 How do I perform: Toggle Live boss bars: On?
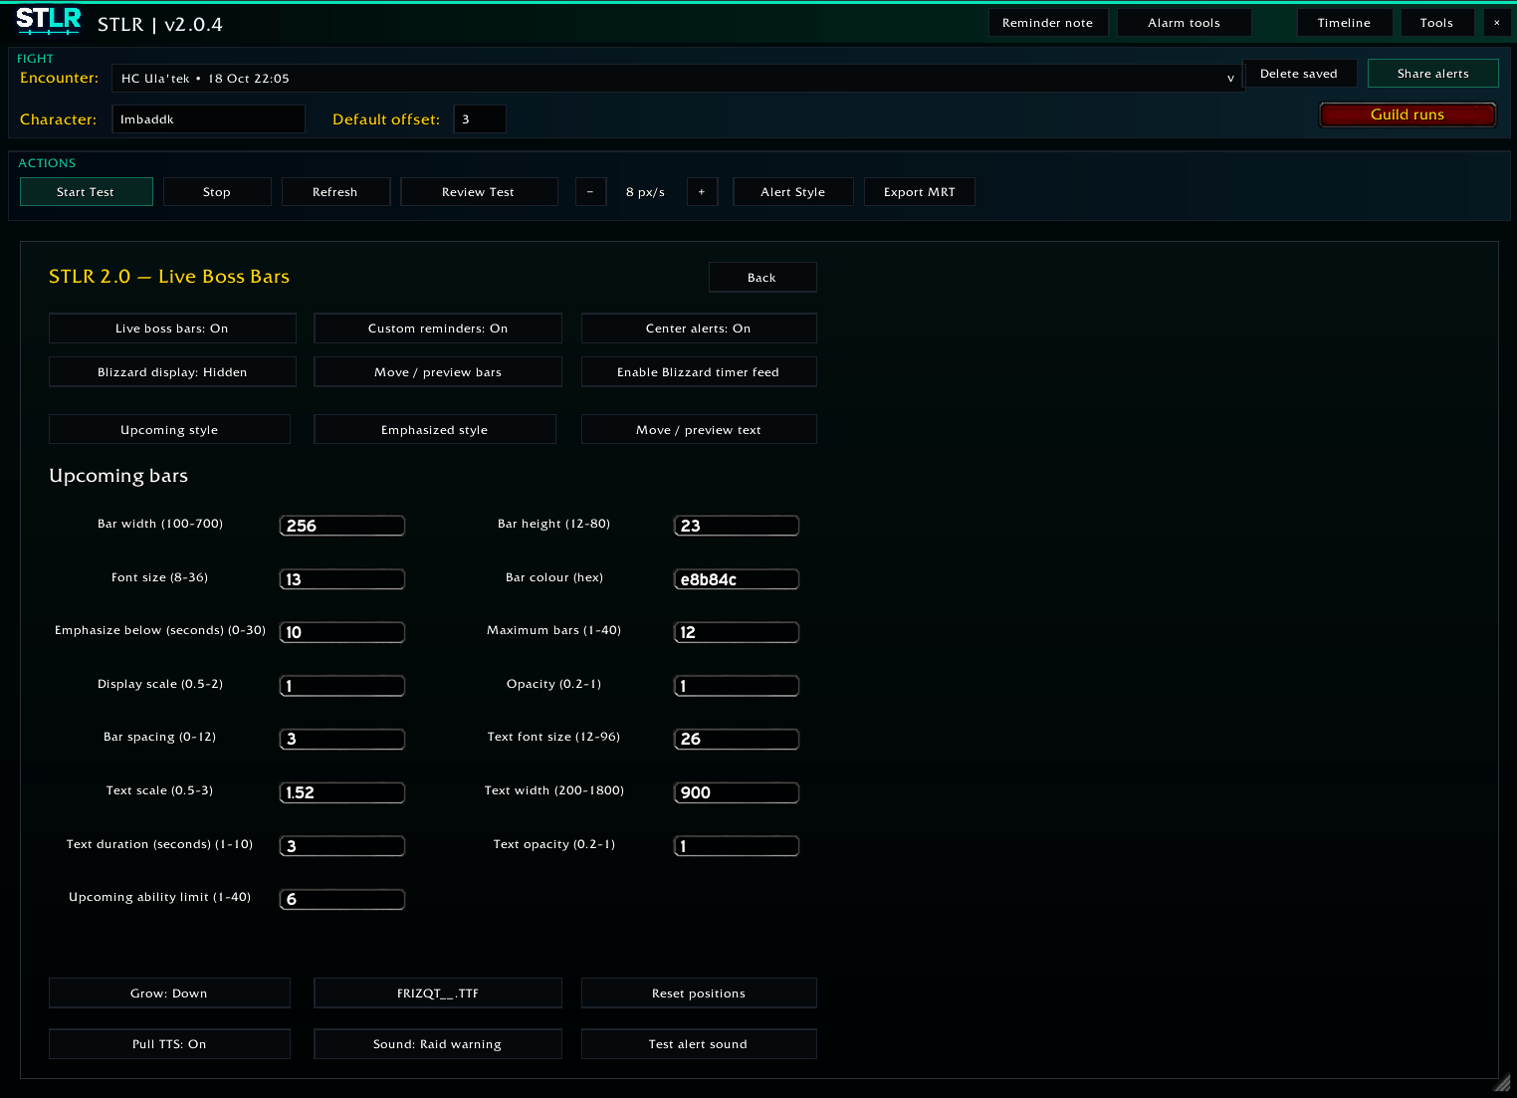tap(172, 329)
